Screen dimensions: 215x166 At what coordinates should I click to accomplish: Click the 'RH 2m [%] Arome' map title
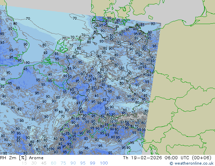click(x=22, y=158)
